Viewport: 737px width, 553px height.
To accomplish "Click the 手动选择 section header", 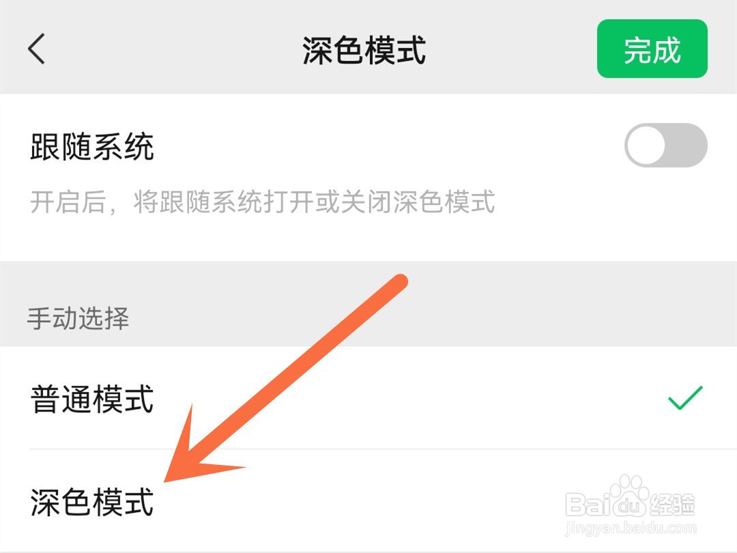I will pos(78,318).
